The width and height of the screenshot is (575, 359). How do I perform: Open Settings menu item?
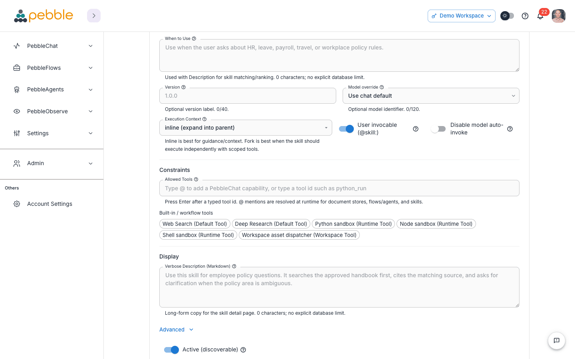pyautogui.click(x=52, y=133)
